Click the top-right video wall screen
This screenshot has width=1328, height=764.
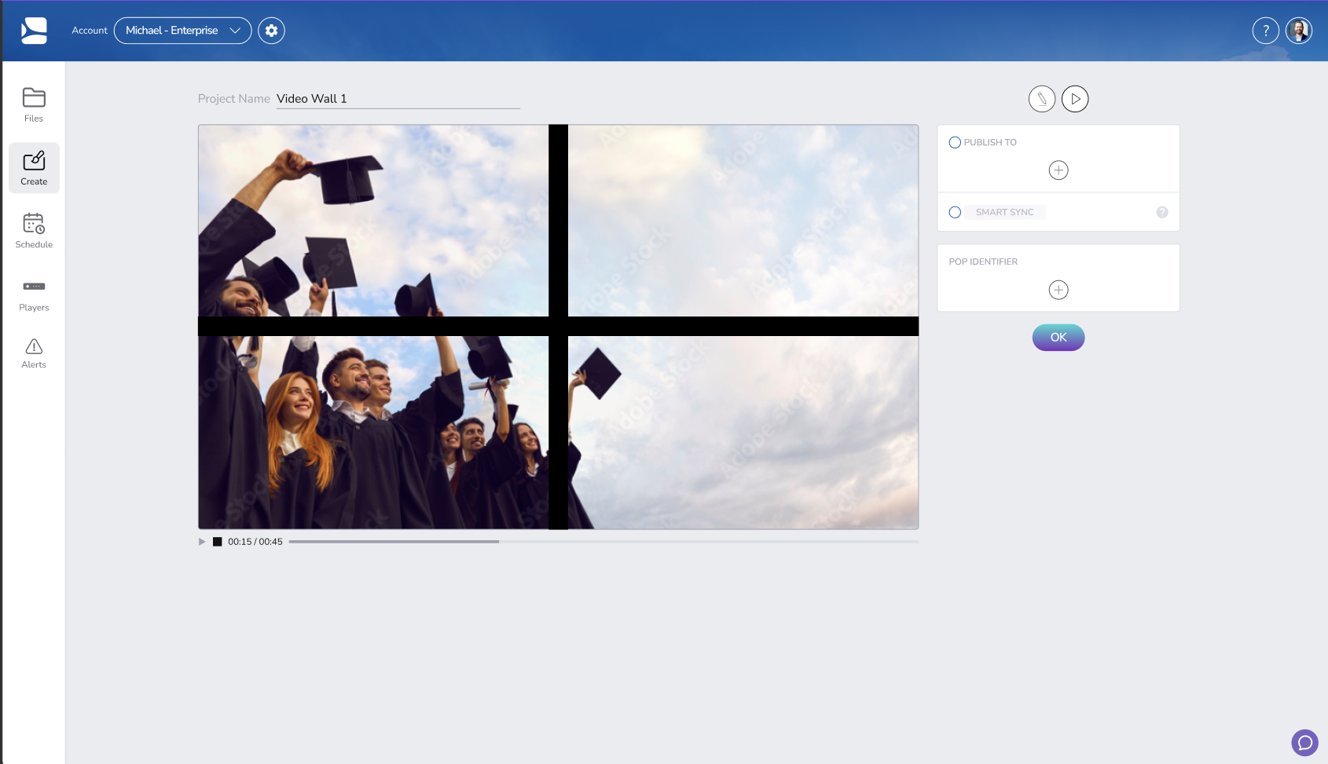(x=743, y=221)
